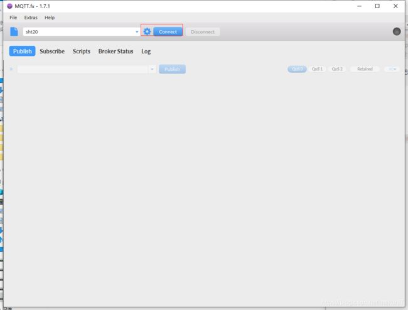Click the small arrow left of topic field
The width and height of the screenshot is (408, 310).
tap(11, 69)
